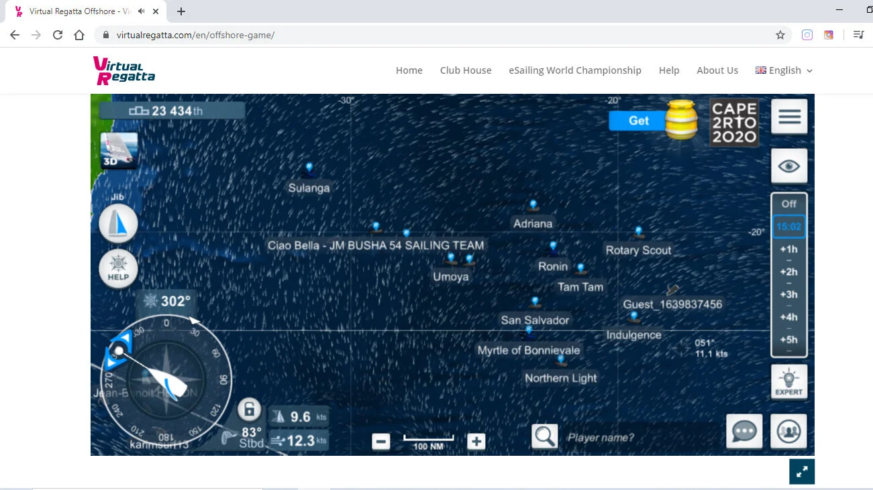This screenshot has height=490, width=873.
Task: Select the Rotary Scout boat marker
Action: (639, 232)
